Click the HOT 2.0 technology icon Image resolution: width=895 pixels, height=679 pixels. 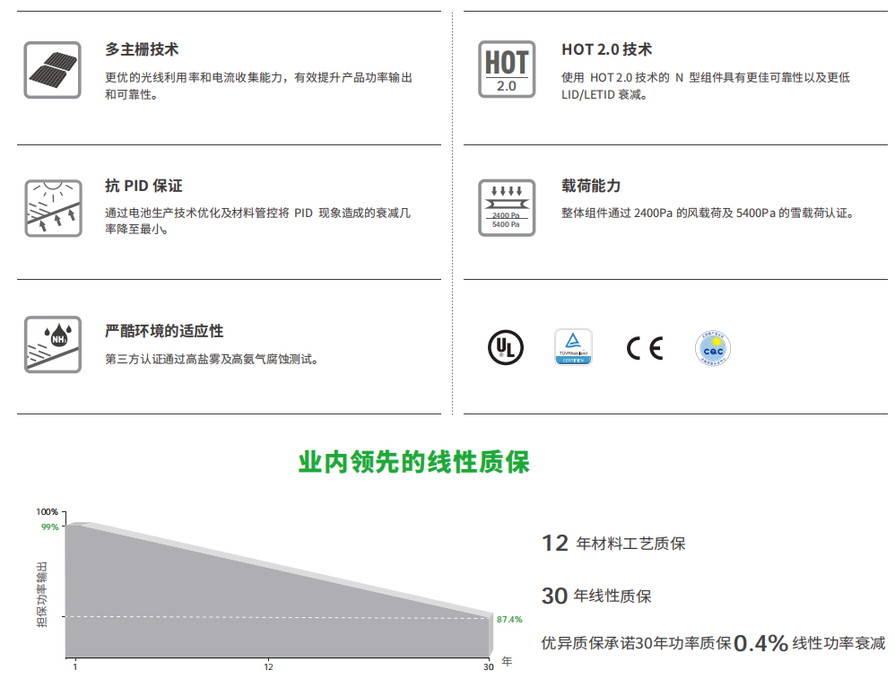507,69
